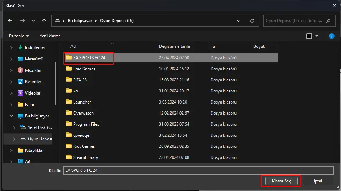Go back with the left arrow icon
The height and width of the screenshot is (191, 341).
pyautogui.click(x=10, y=21)
